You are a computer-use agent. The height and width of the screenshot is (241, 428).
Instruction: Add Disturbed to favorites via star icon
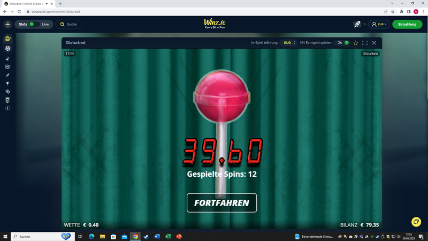click(355, 43)
